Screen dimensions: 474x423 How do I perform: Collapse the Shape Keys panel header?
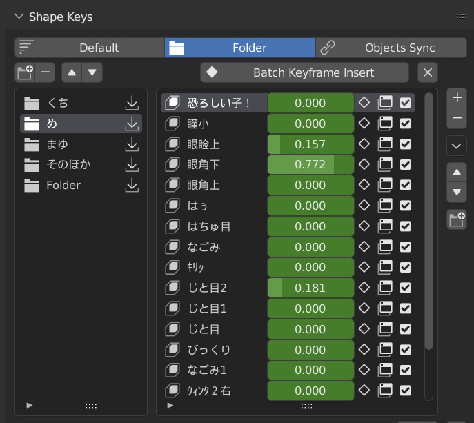(x=19, y=17)
